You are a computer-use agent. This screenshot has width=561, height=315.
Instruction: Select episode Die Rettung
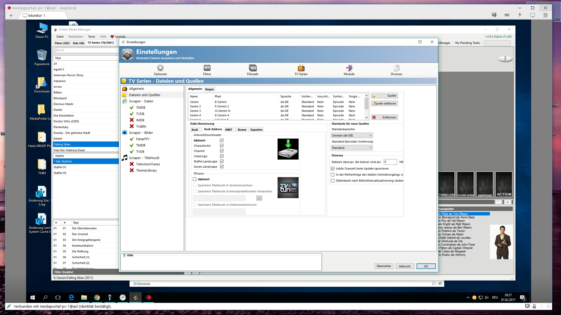pos(86,251)
